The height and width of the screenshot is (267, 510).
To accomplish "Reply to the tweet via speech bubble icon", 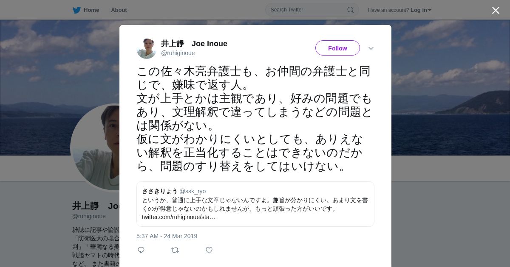I will 141,250.
